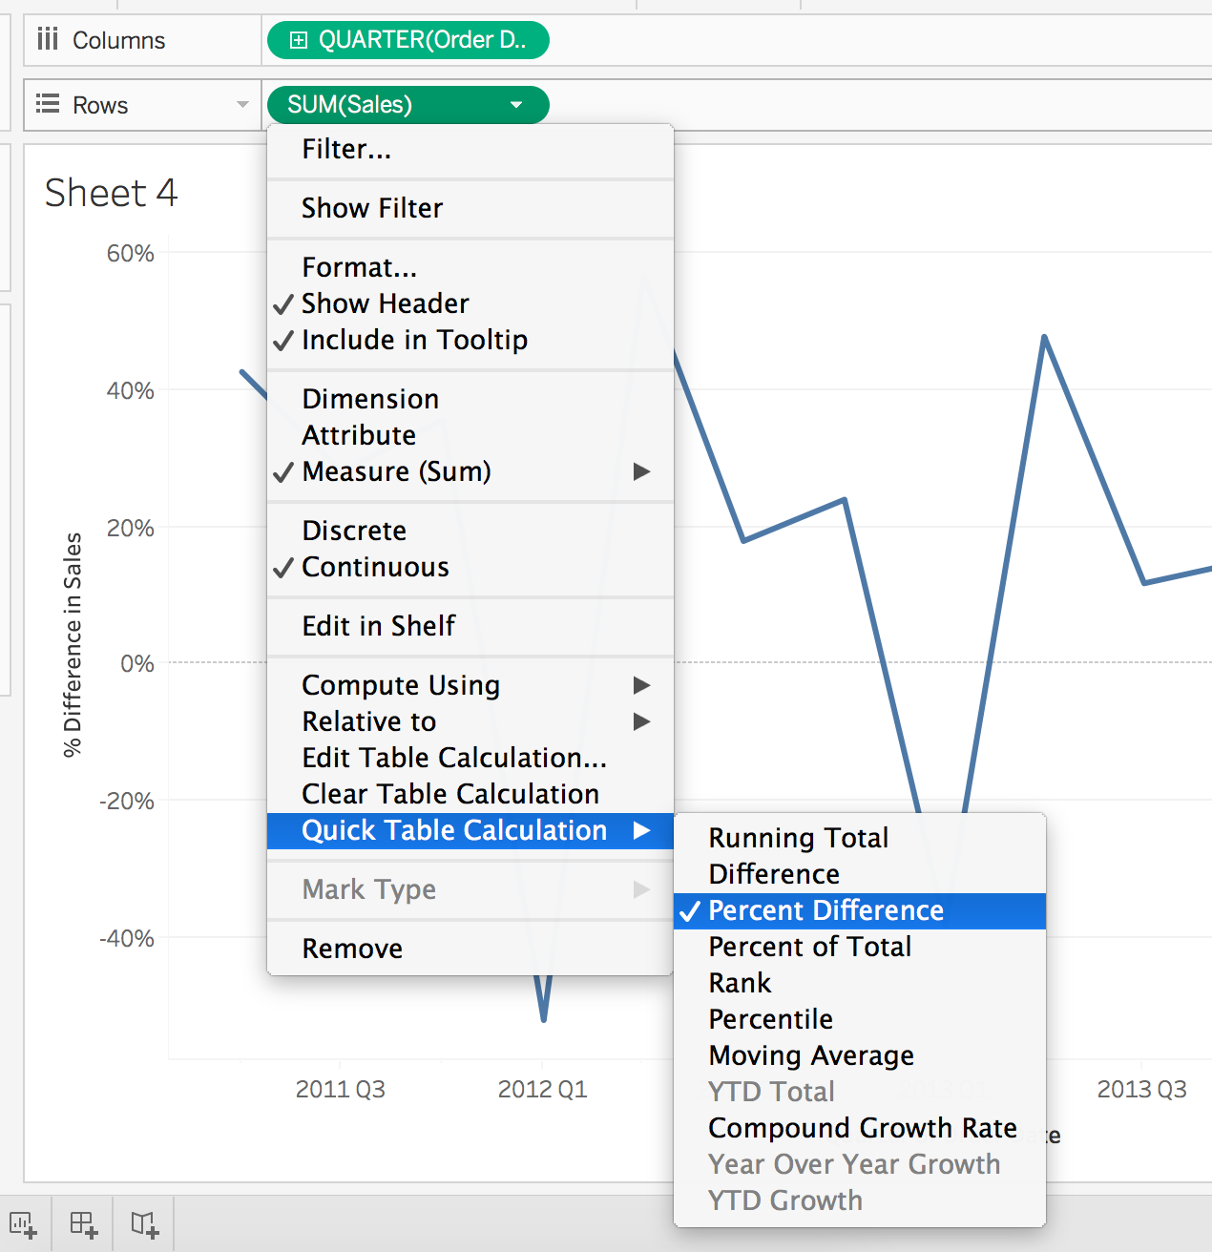The height and width of the screenshot is (1252, 1212).
Task: Toggle Include in Tooltip option
Action: point(413,340)
